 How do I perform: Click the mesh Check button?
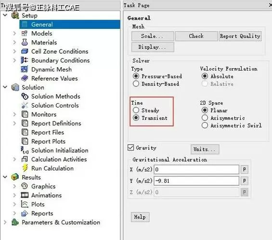pos(196,36)
